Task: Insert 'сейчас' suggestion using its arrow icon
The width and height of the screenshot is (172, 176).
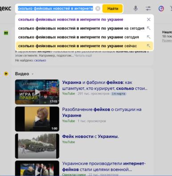Action: click(x=148, y=46)
